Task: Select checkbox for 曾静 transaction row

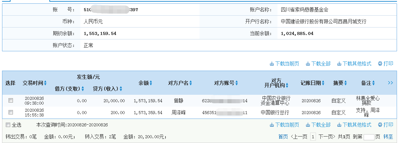Action: pyautogui.click(x=11, y=101)
